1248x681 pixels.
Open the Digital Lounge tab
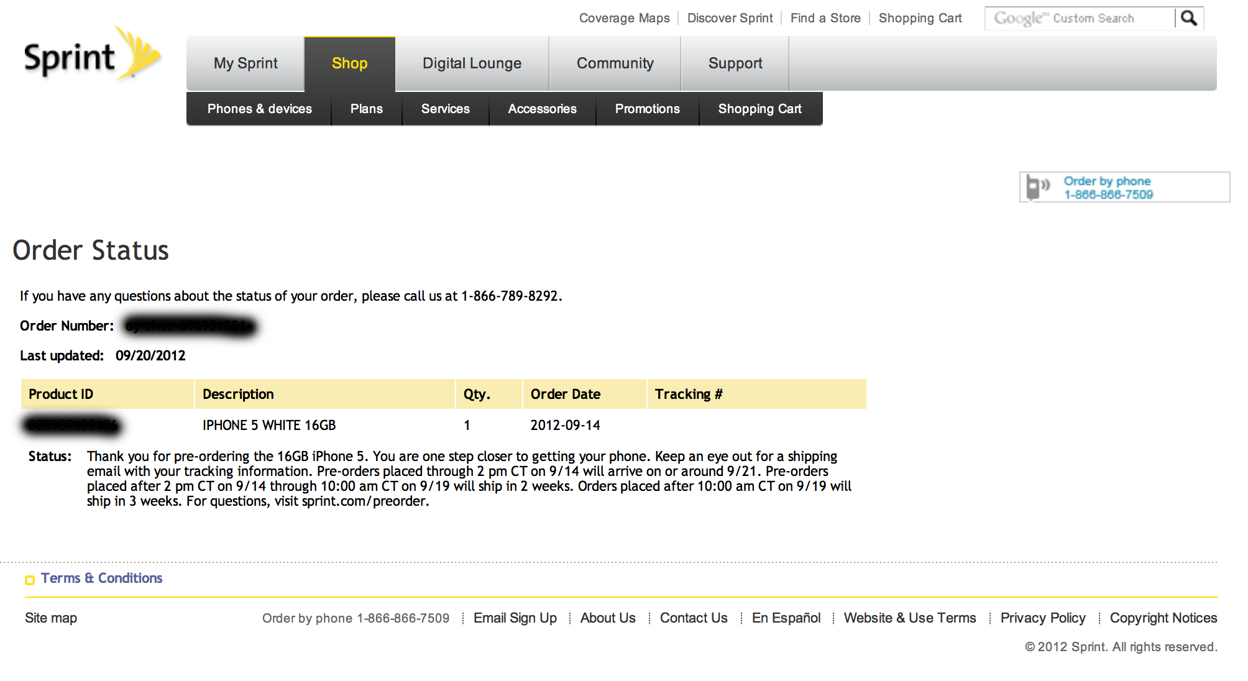coord(472,63)
